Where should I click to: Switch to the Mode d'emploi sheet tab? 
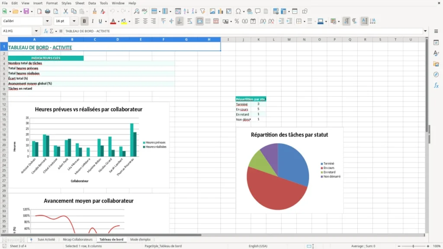tap(140, 239)
